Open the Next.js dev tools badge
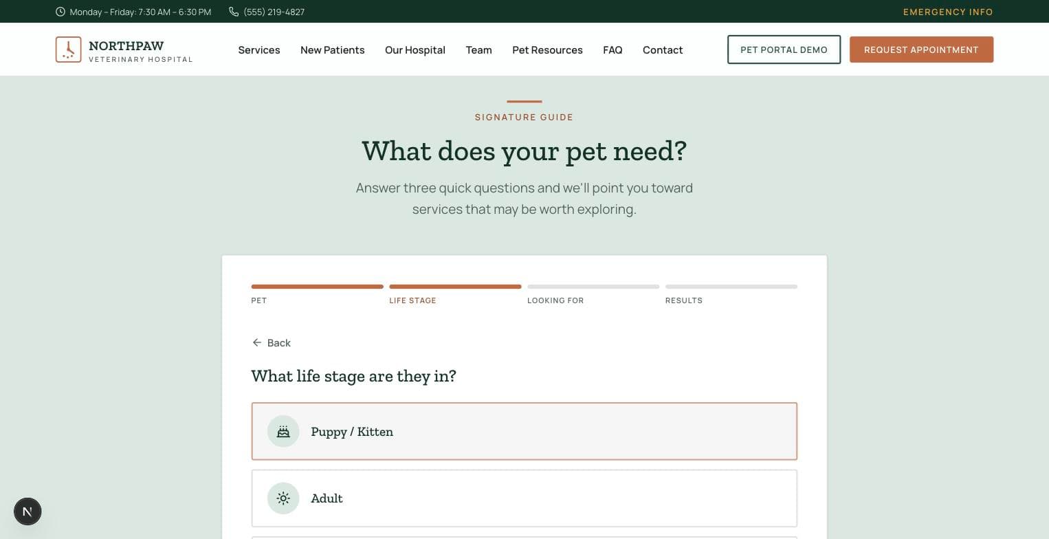Screen dimensions: 1049x539 tap(27, 511)
